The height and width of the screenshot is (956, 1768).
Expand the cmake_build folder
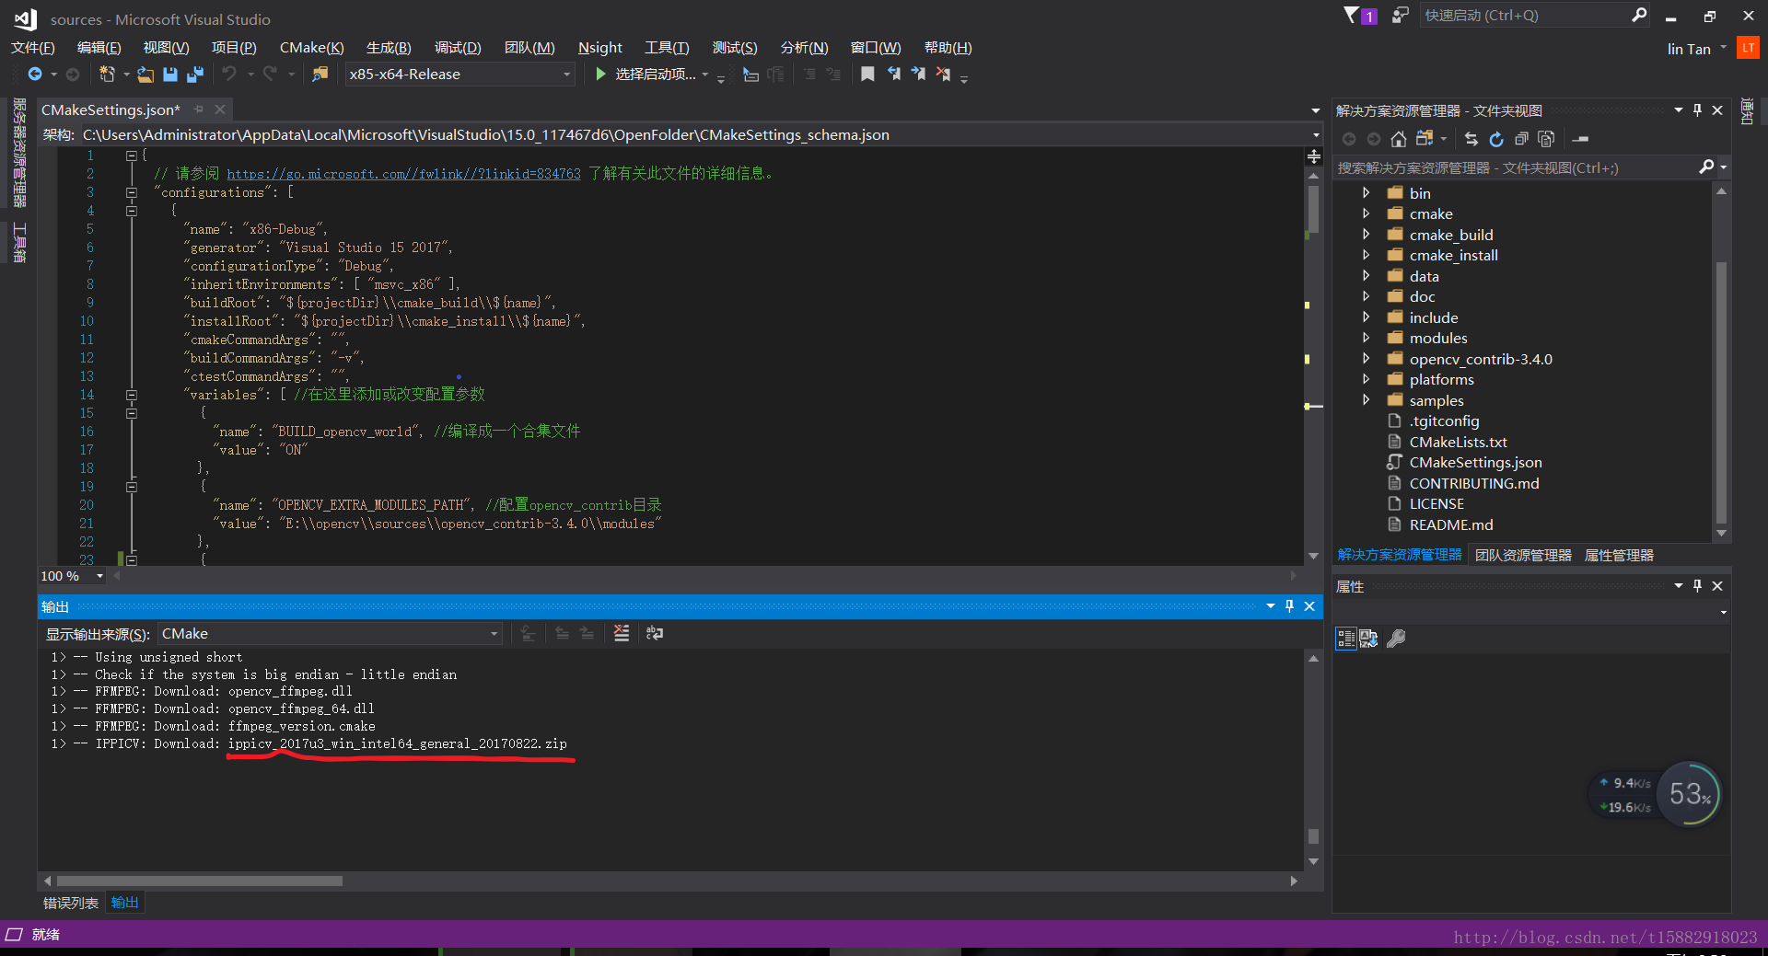coord(1367,235)
